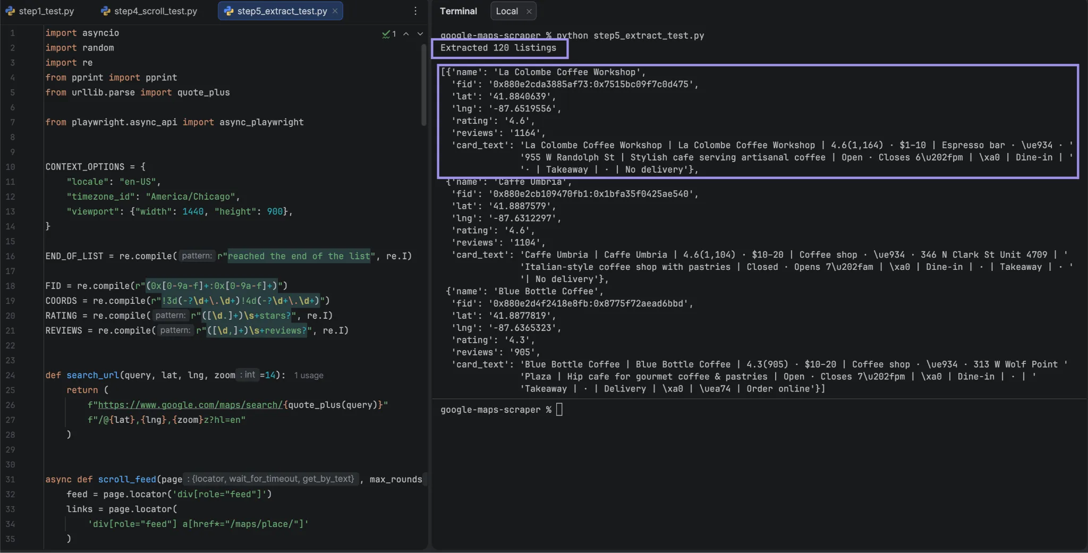Click the reviews value '905' in output
Screen dimensions: 1088x553
[x=522, y=352]
